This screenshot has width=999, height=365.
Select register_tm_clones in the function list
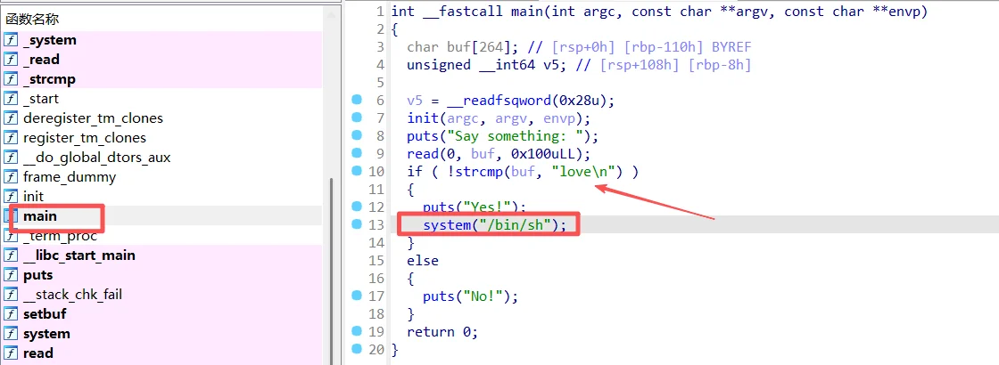click(84, 138)
